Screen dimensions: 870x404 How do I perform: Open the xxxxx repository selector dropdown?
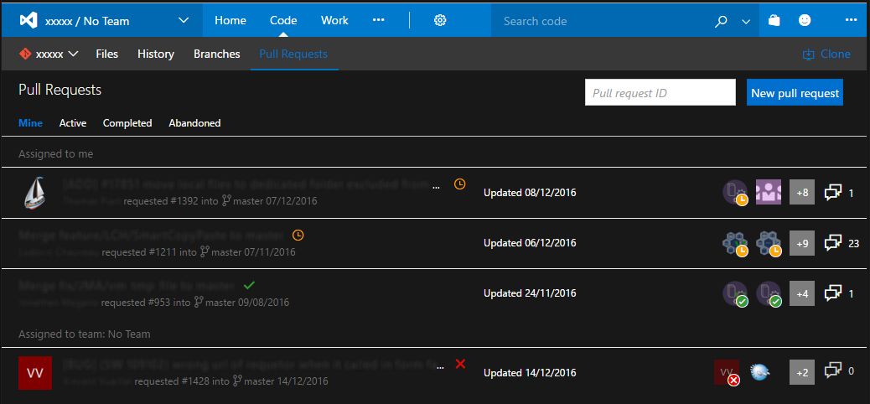49,54
